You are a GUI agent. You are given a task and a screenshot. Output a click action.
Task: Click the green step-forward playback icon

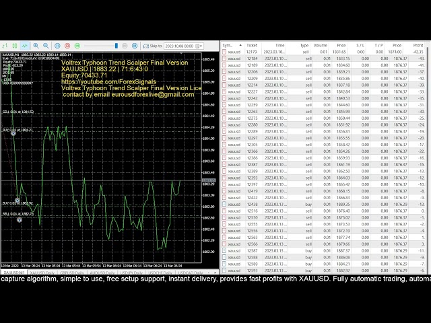(x=77, y=46)
